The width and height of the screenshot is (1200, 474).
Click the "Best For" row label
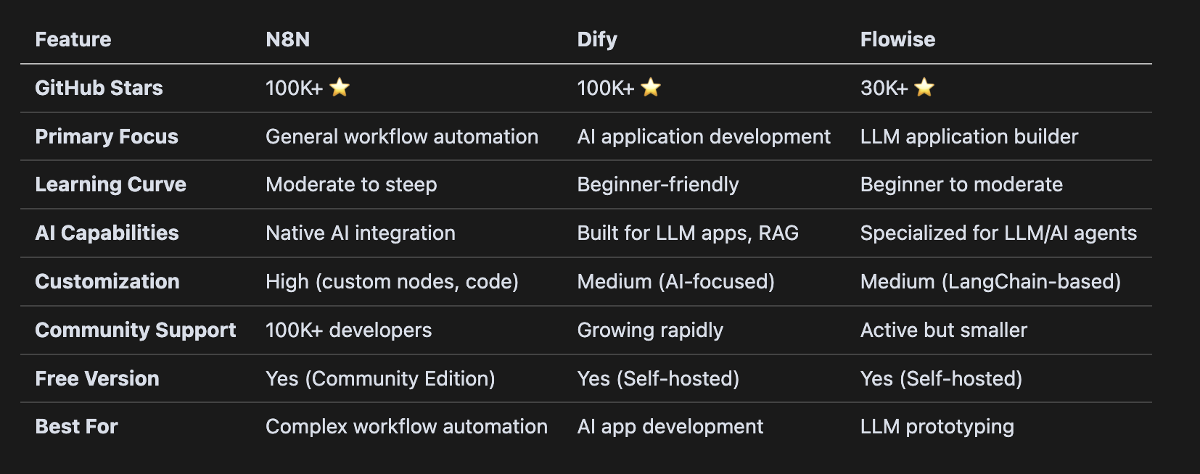click(76, 426)
